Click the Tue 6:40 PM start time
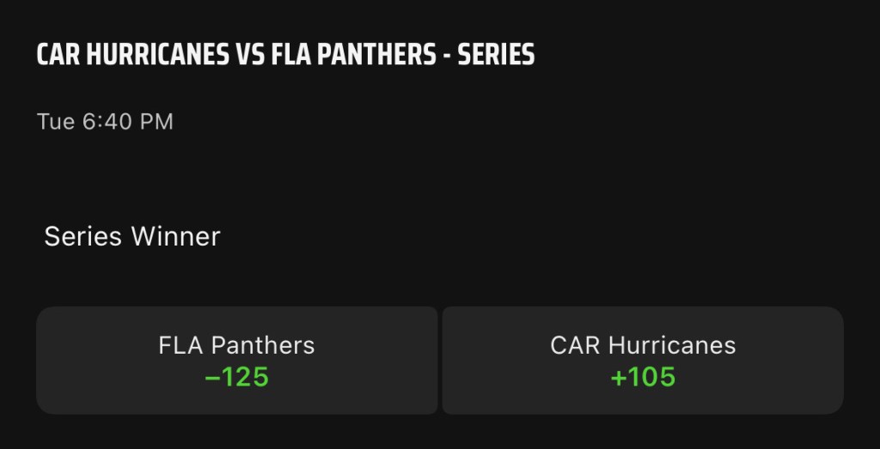The height and width of the screenshot is (449, 880). click(105, 122)
